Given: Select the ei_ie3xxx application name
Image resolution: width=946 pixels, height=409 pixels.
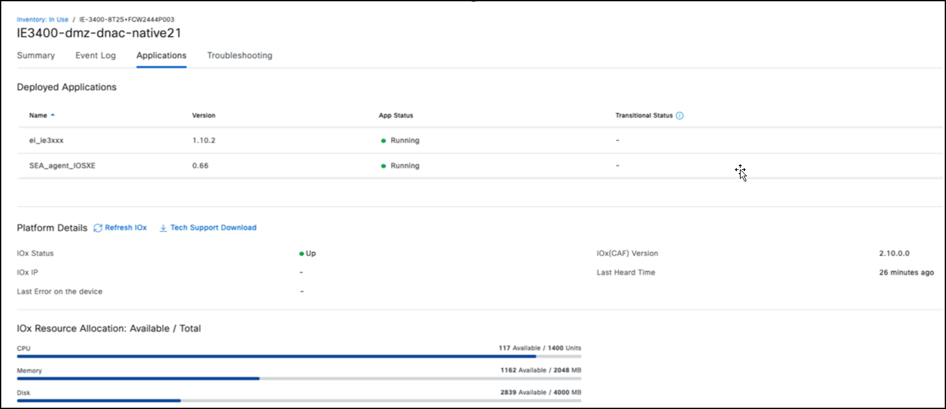Looking at the screenshot, I should point(46,140).
